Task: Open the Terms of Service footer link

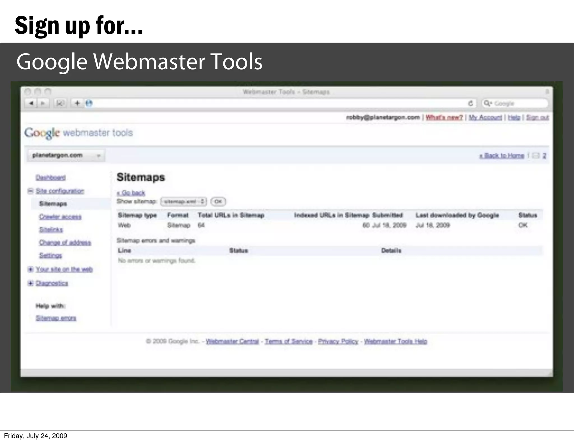Action: coord(289,341)
